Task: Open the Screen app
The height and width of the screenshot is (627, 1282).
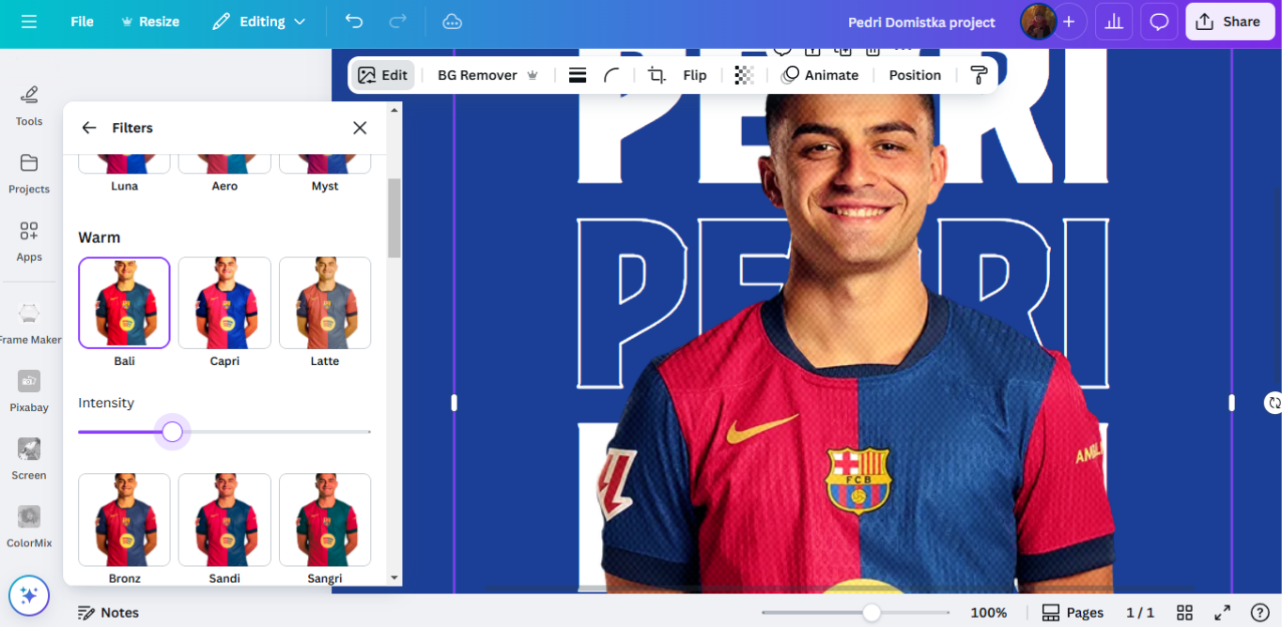Action: (x=29, y=459)
